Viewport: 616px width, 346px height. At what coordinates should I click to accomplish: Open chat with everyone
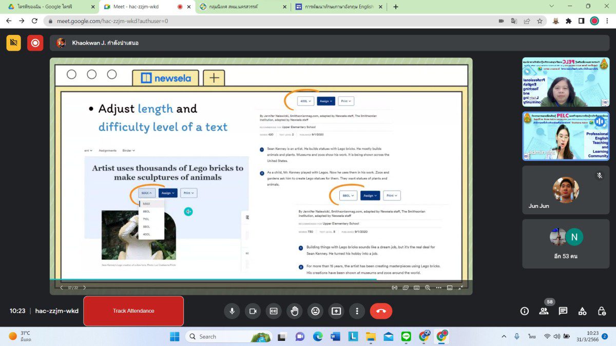click(x=563, y=311)
